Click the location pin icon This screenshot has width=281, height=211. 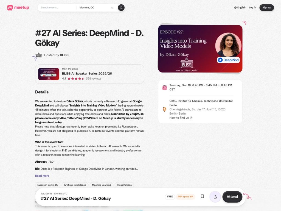point(164,109)
